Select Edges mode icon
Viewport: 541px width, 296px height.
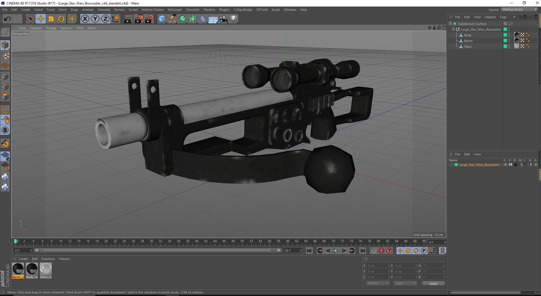(5, 86)
